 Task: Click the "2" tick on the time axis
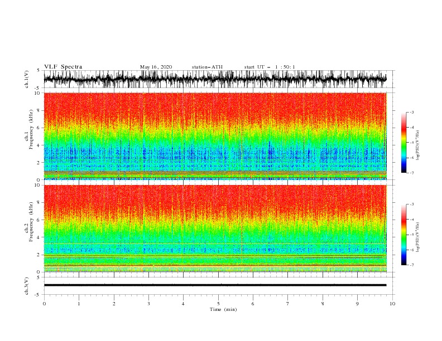[x=114, y=304]
